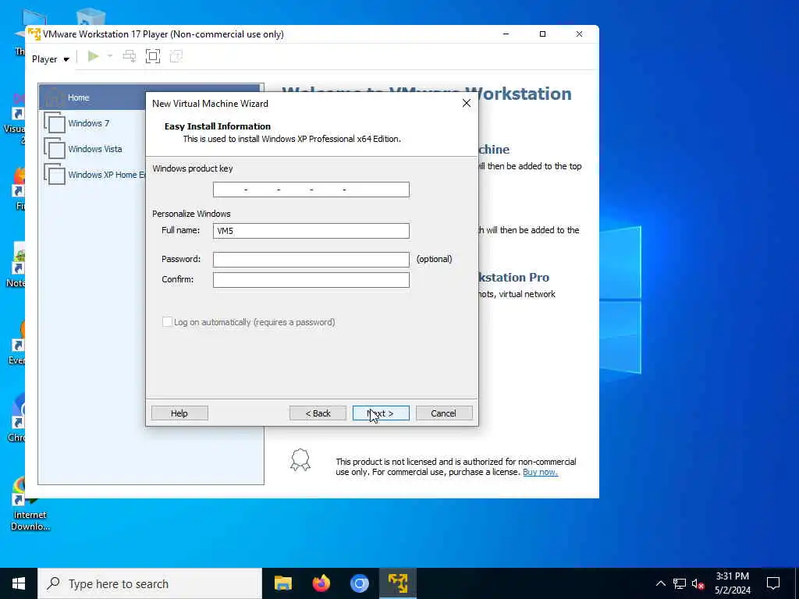The width and height of the screenshot is (799, 599).
Task: Proceed with the Next button
Action: tap(381, 413)
